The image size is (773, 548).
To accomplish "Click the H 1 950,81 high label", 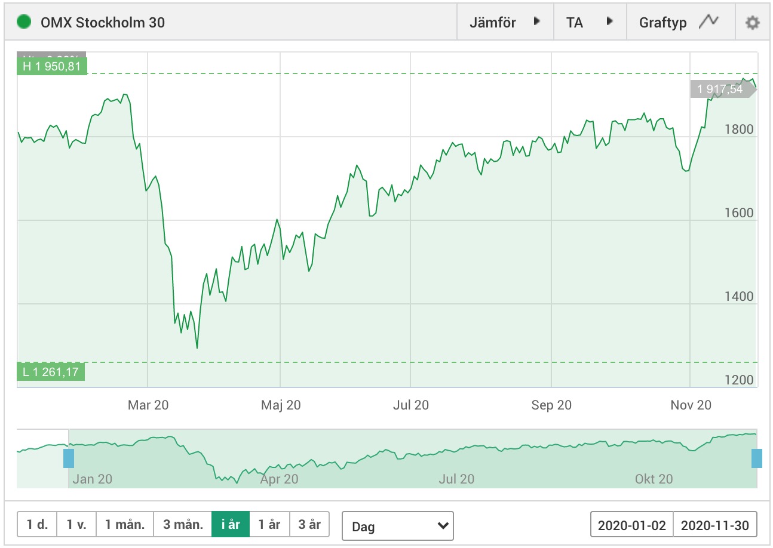I will point(52,66).
